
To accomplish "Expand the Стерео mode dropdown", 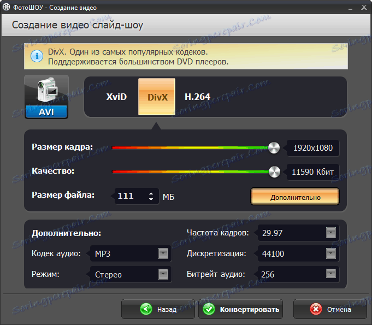I will (x=163, y=274).
